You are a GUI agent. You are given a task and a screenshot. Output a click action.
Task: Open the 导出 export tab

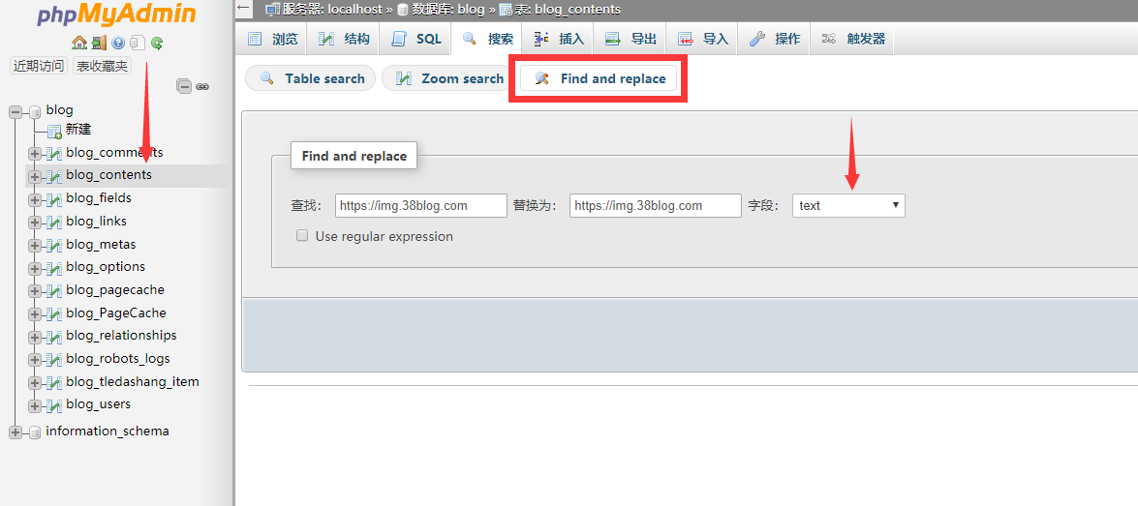tap(631, 39)
